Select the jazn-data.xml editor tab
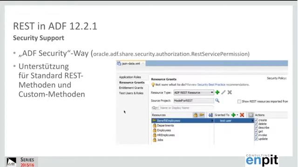298x167 pixels. (x=131, y=64)
